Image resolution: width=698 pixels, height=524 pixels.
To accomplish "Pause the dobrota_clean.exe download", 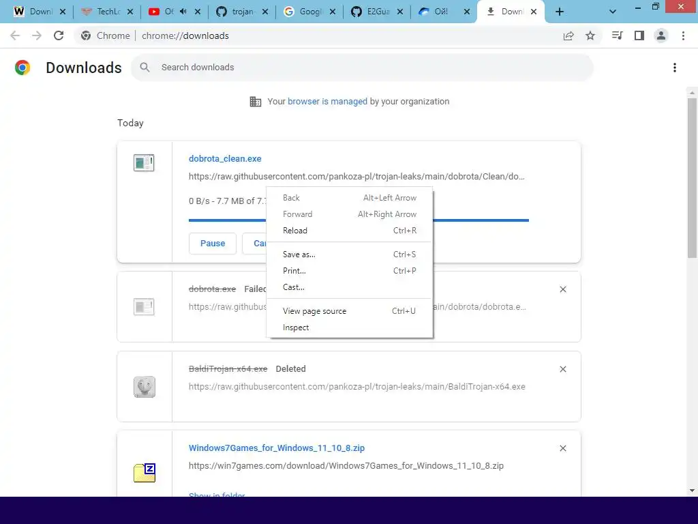I will pyautogui.click(x=213, y=244).
